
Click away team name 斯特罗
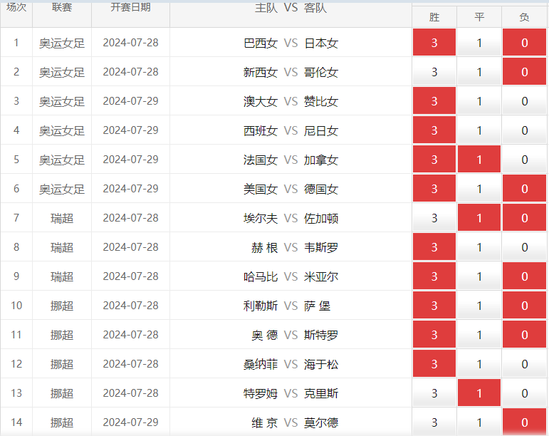click(320, 335)
